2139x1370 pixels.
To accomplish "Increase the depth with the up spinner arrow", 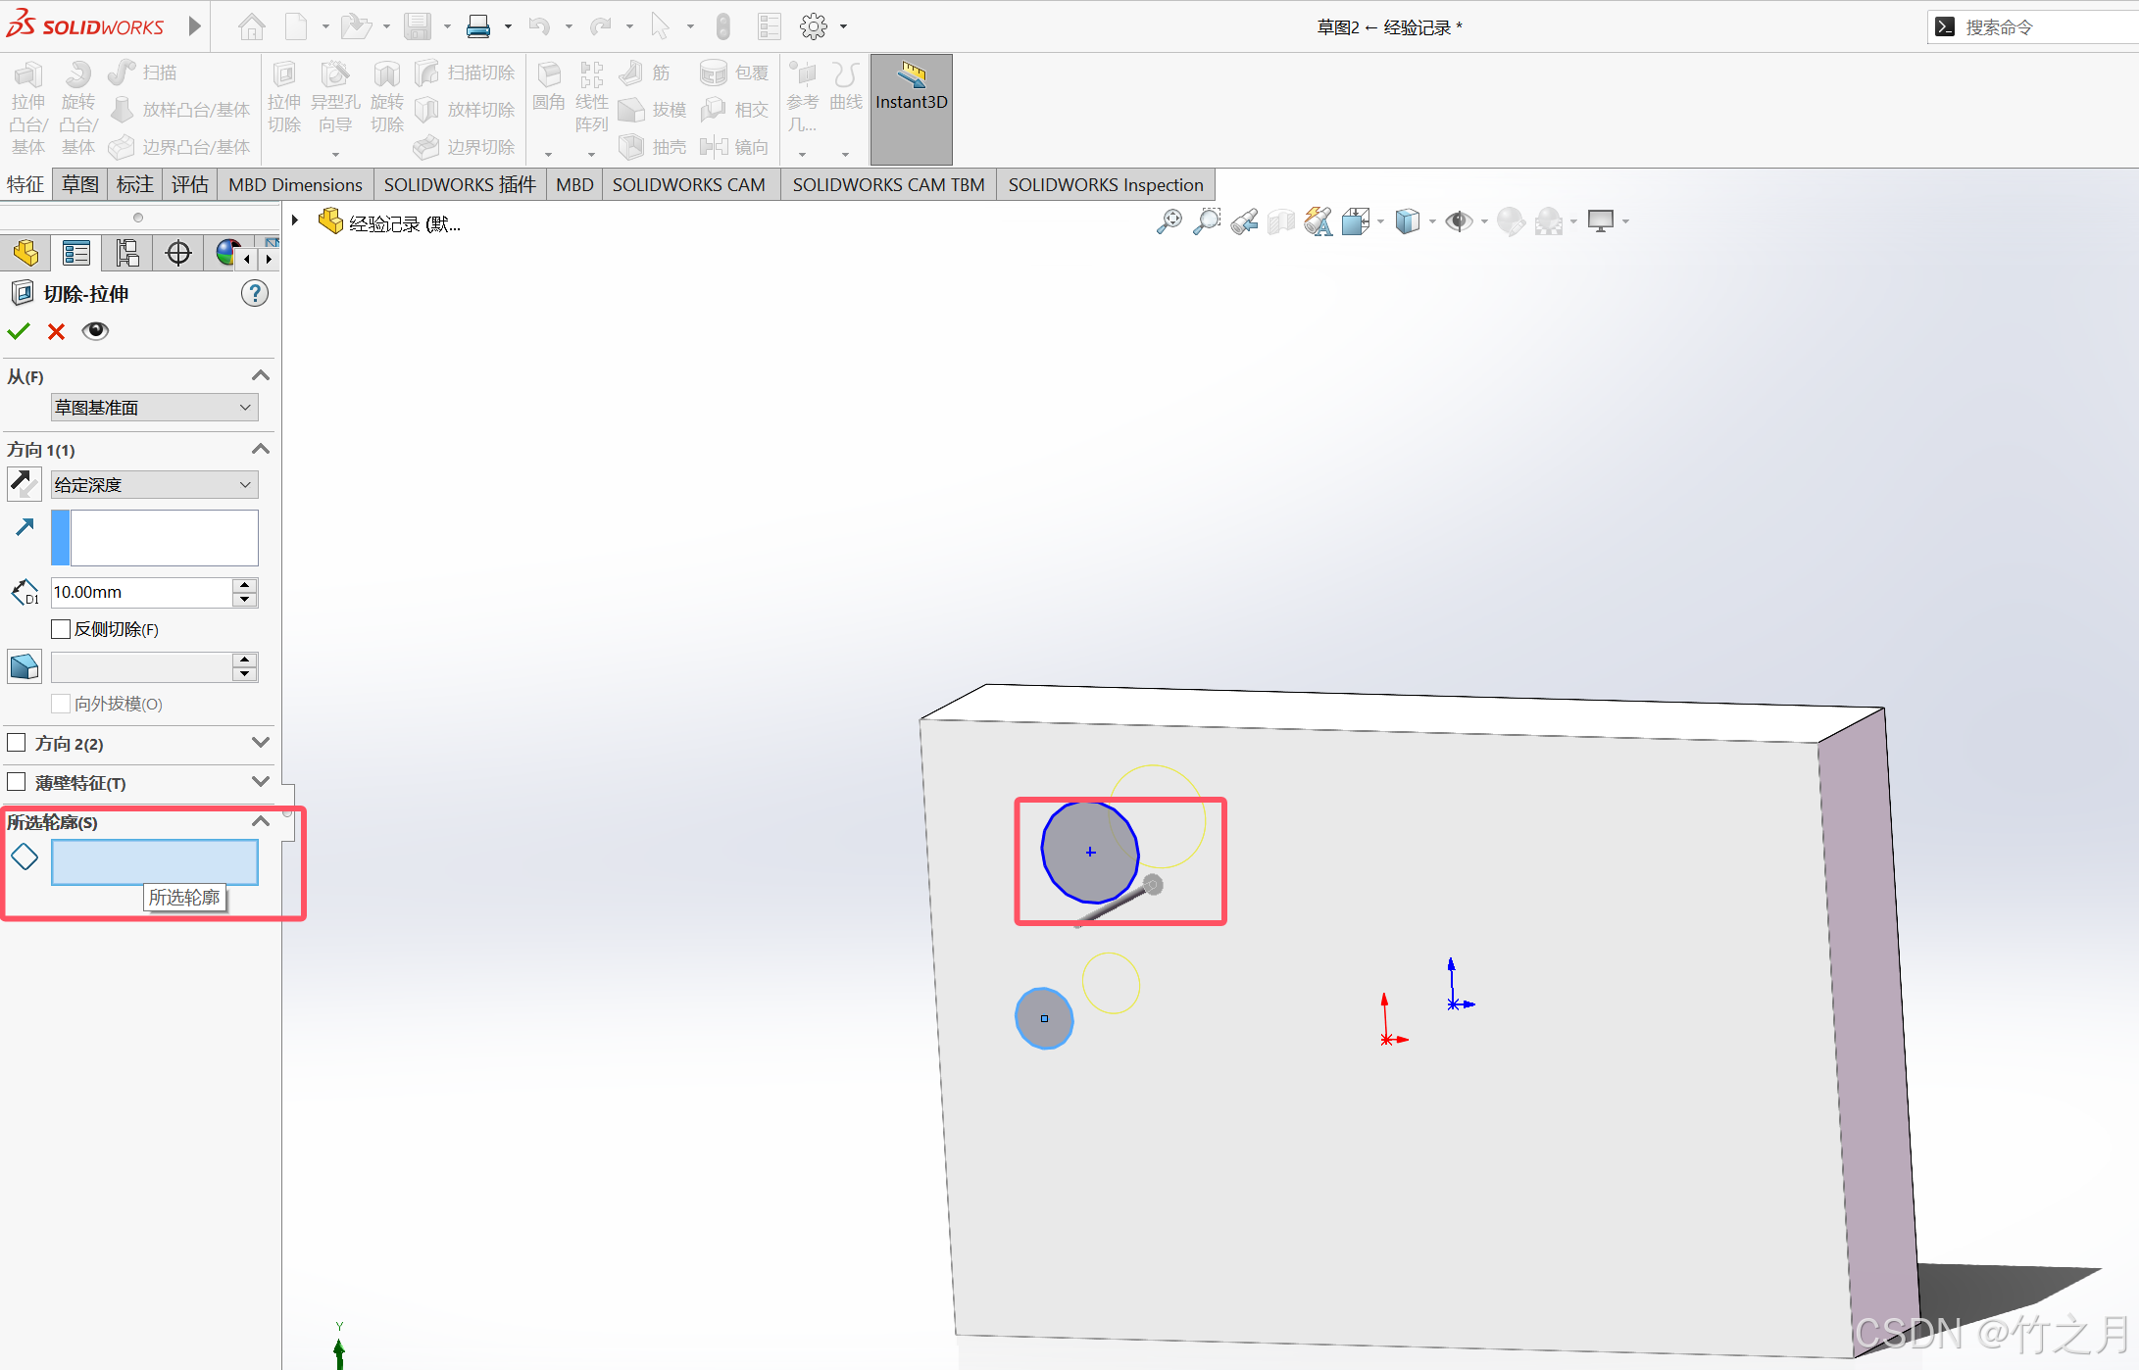I will coord(245,585).
